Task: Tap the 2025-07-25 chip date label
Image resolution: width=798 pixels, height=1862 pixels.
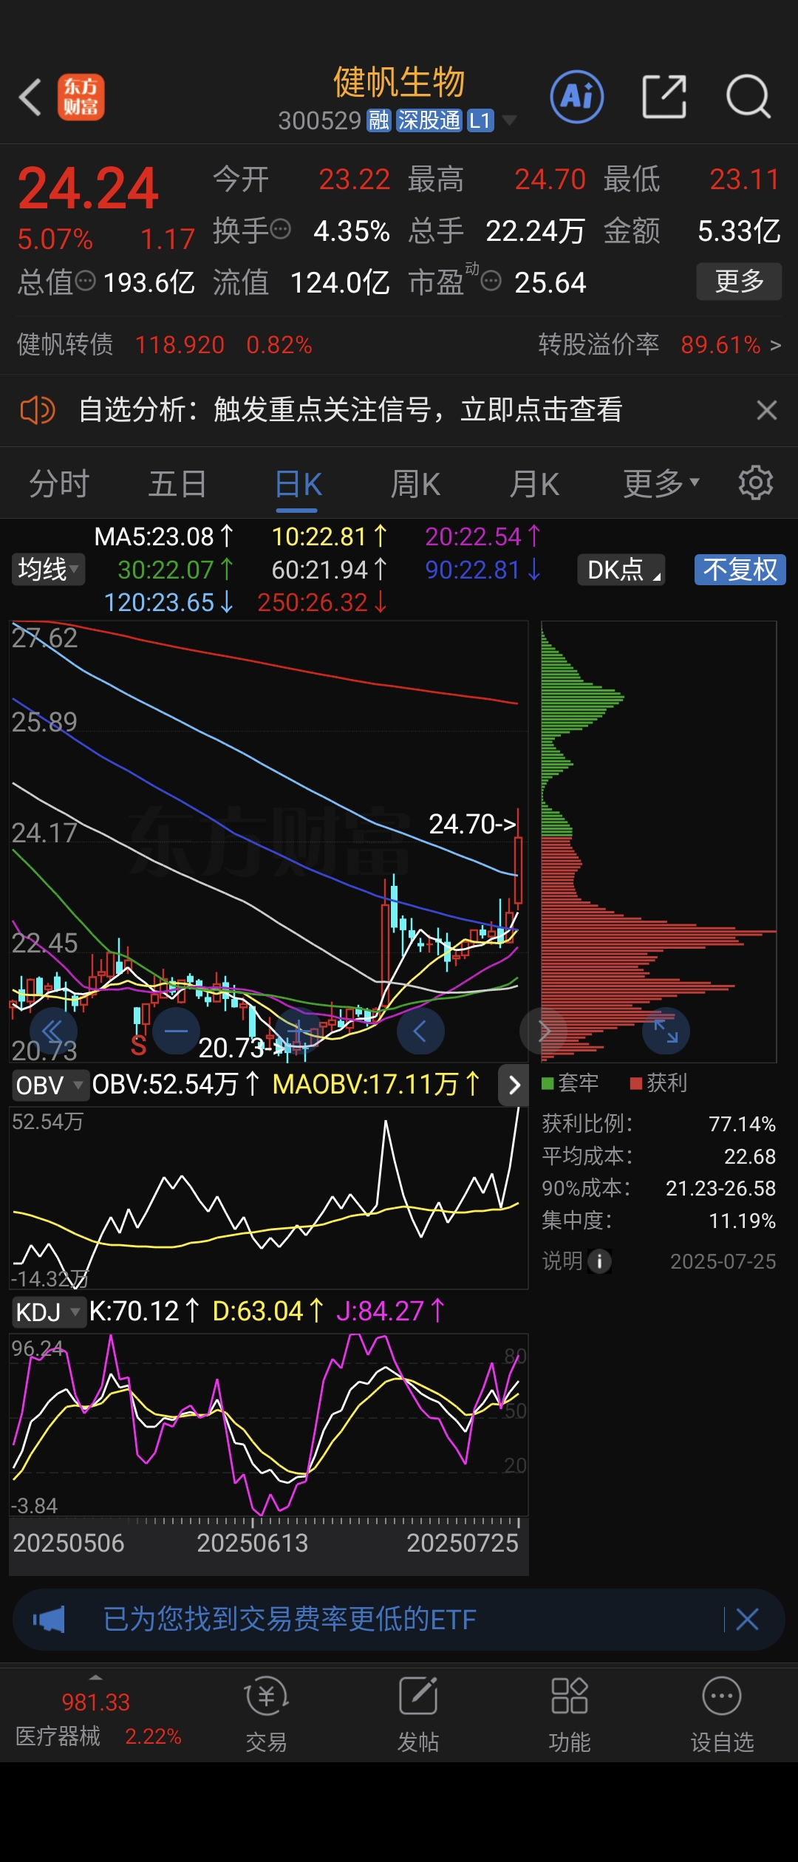Action: (723, 1261)
